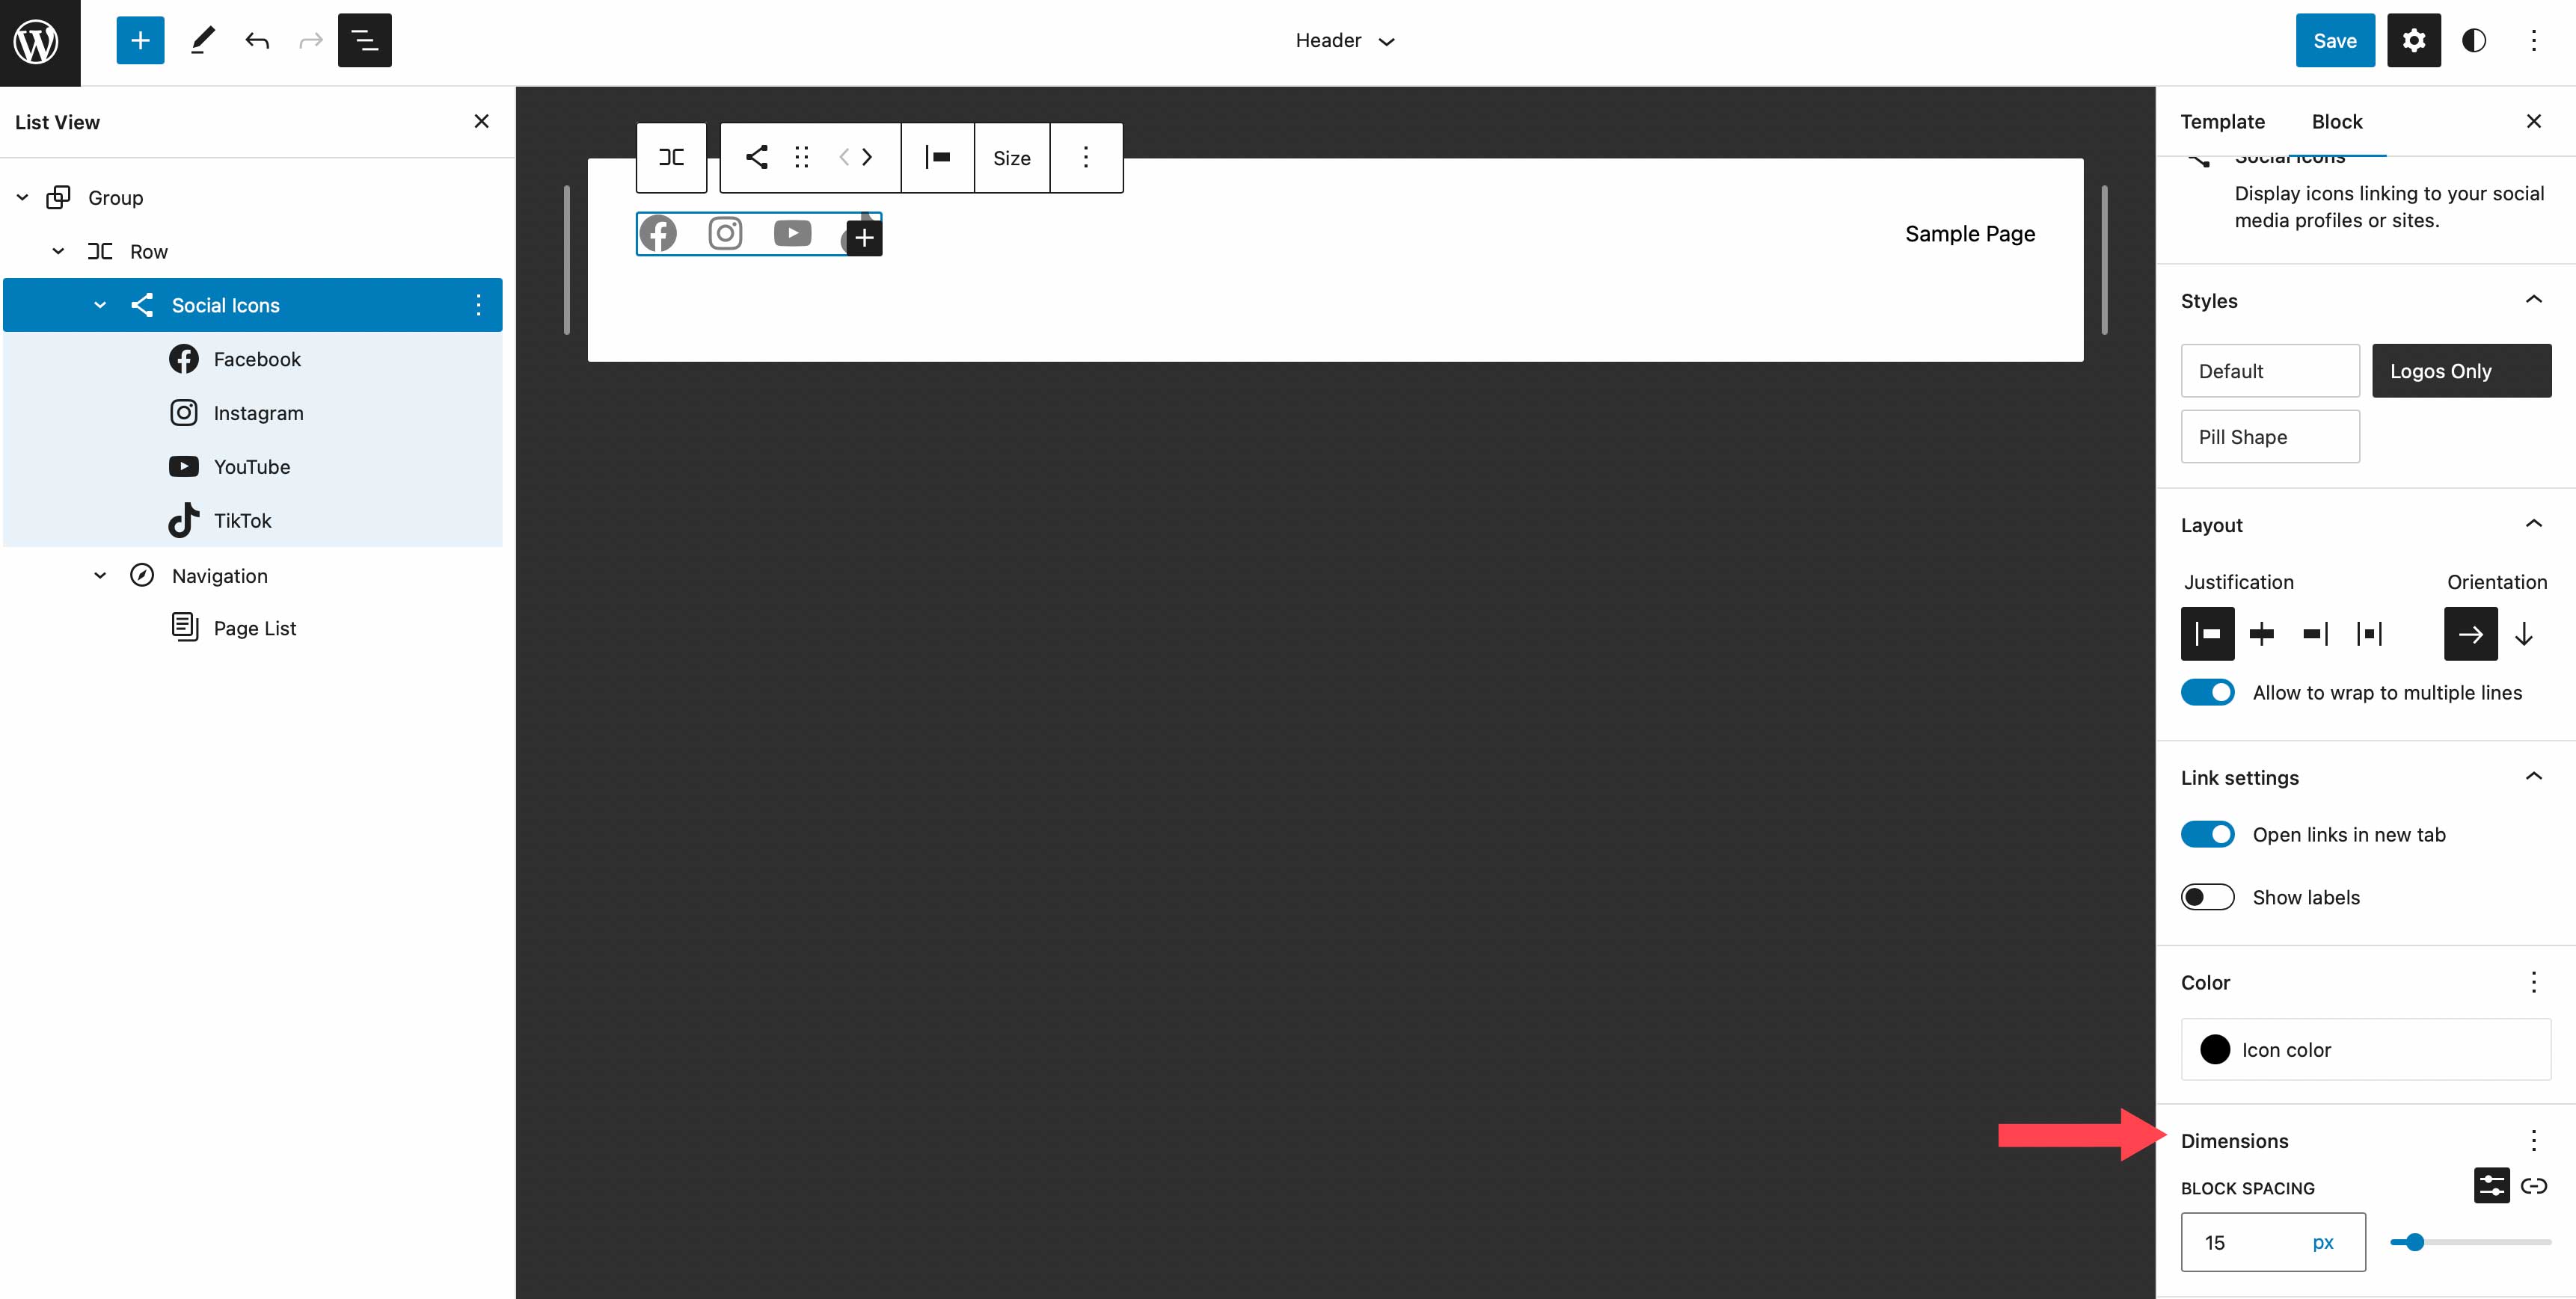
Task: Enable the Show labels toggle
Action: tap(2208, 896)
